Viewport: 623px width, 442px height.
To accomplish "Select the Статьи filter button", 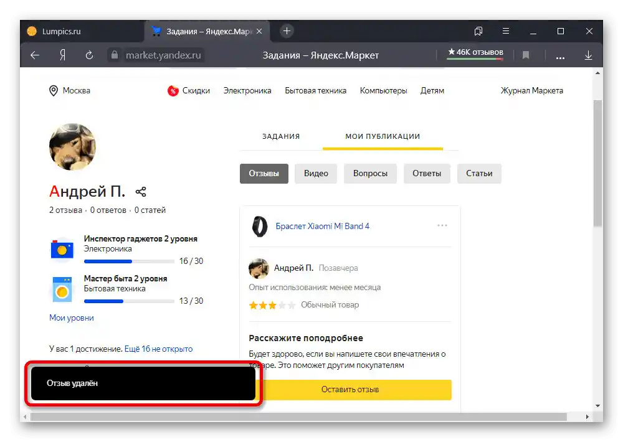I will 479,174.
